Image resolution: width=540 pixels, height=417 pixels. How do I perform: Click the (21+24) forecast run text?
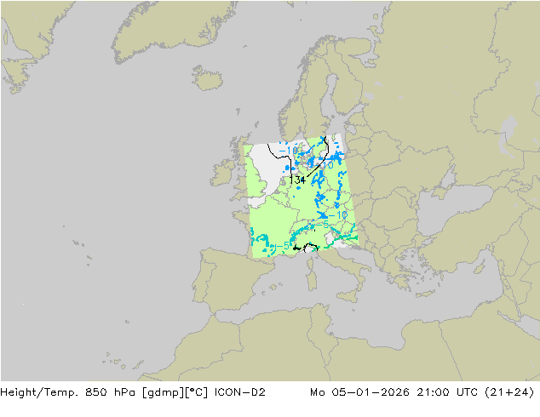click(x=509, y=392)
